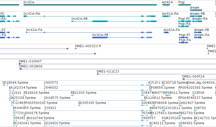Open the FGC031D11.3prime EST label
The width and height of the screenshot is (216, 127).
coord(177,108)
